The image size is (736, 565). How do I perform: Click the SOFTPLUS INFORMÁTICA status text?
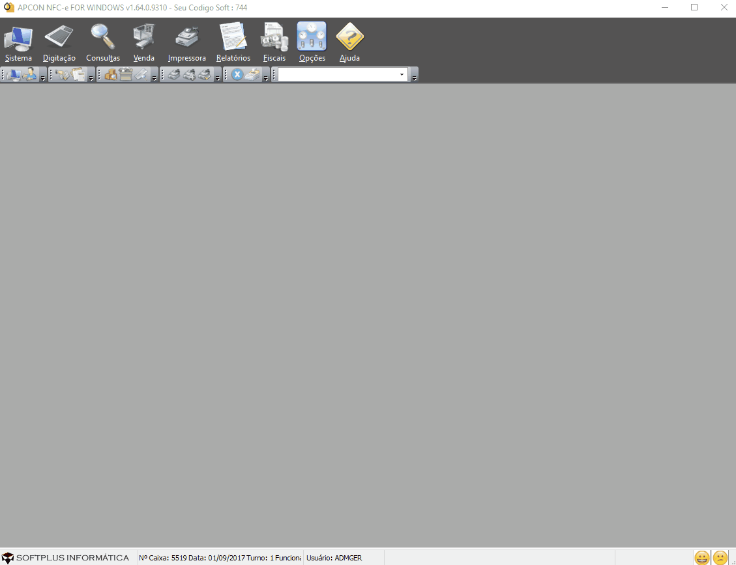pos(73,558)
